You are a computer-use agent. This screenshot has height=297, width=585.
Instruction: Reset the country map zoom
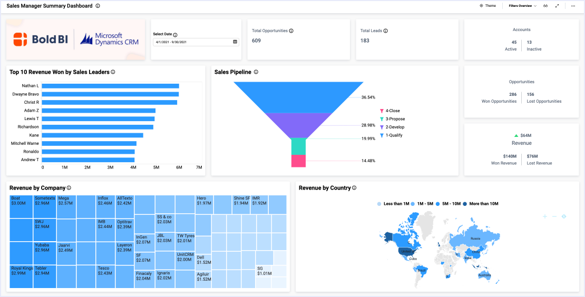(x=563, y=216)
